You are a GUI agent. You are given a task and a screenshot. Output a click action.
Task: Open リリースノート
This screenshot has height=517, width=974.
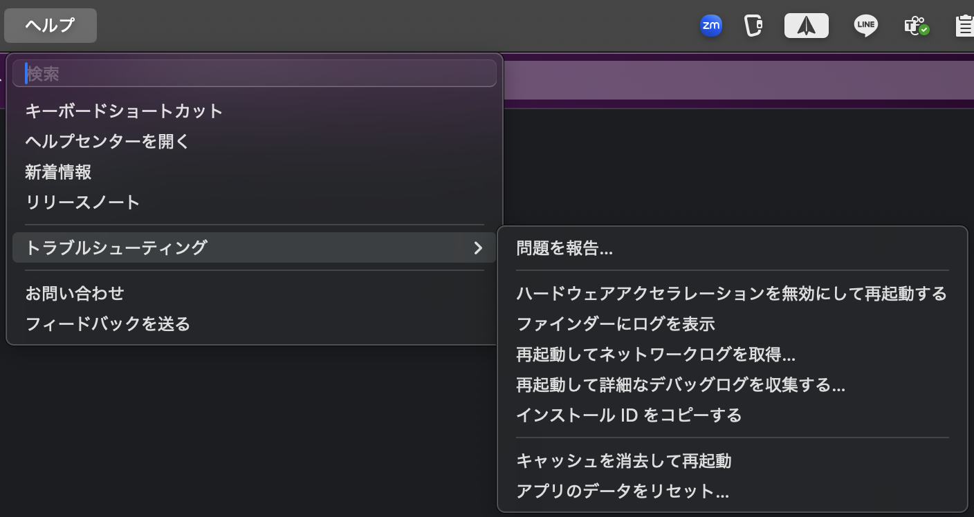point(83,203)
